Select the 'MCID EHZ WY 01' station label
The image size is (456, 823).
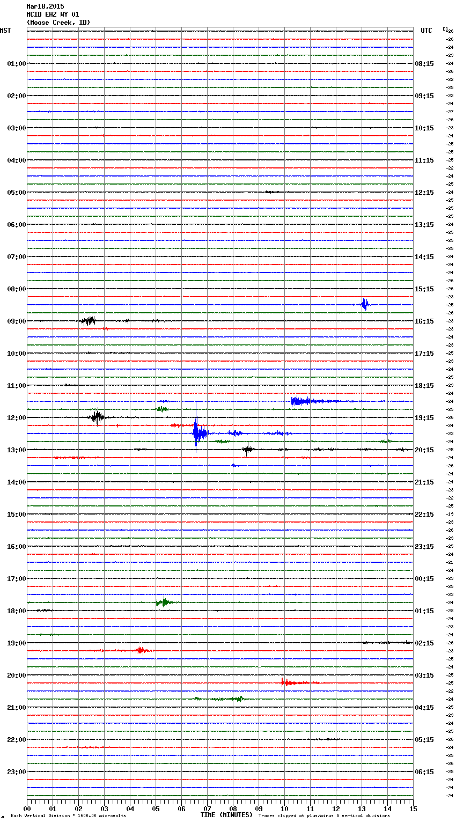[x=53, y=14]
